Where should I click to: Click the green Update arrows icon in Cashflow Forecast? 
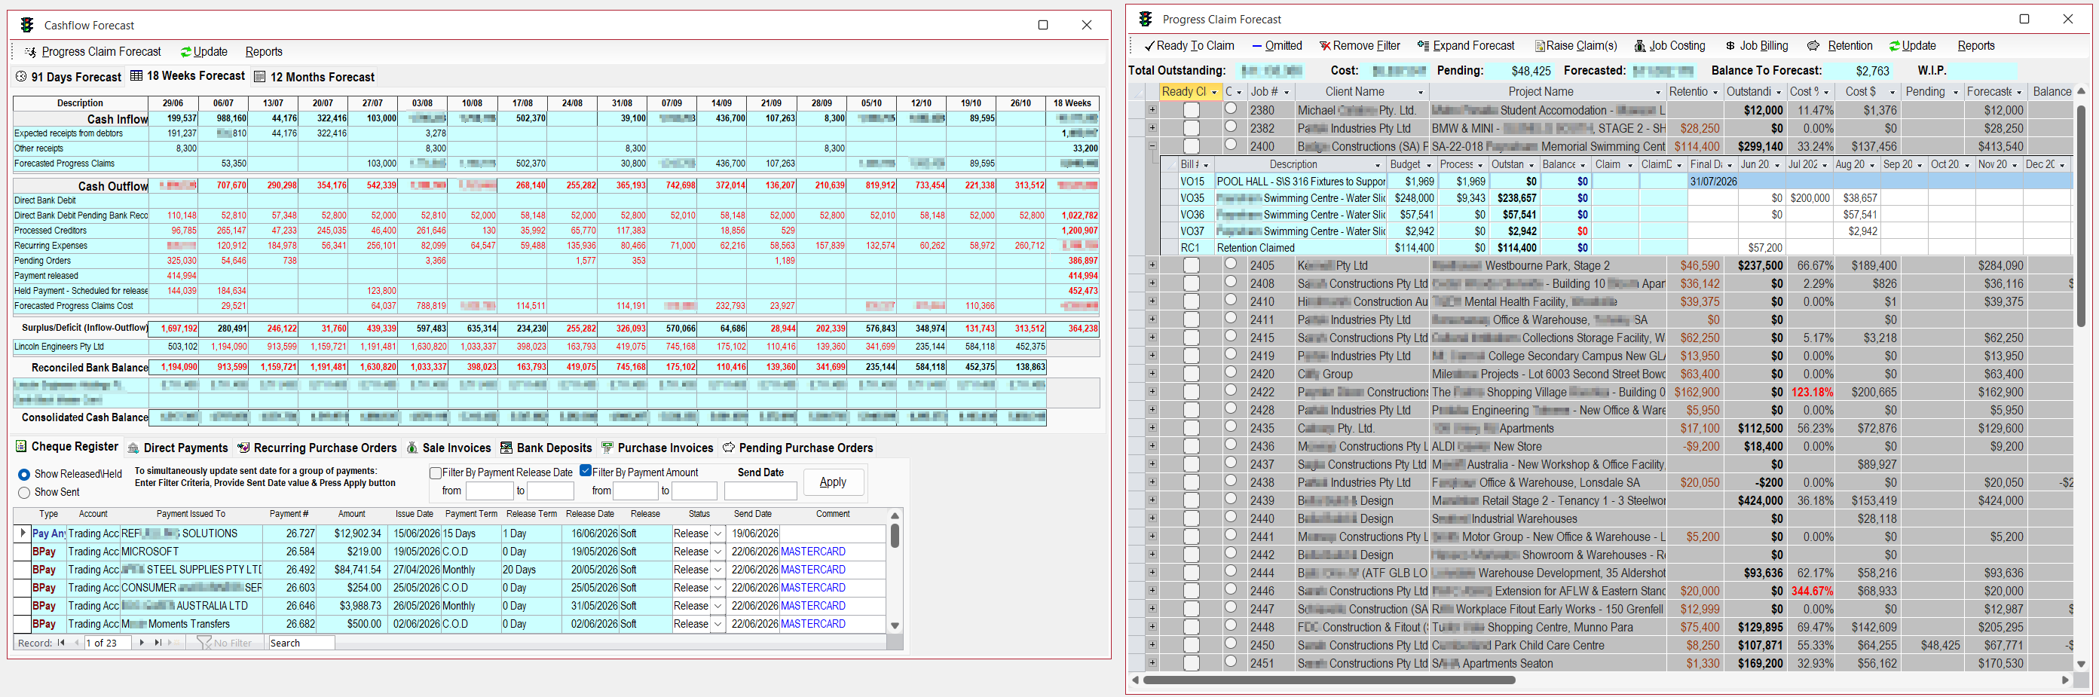point(185,52)
